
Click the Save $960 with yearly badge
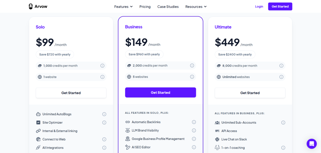[144, 54]
